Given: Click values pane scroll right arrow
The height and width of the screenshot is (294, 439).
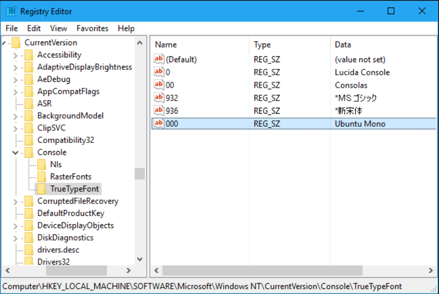Looking at the screenshot, I should click(x=430, y=271).
